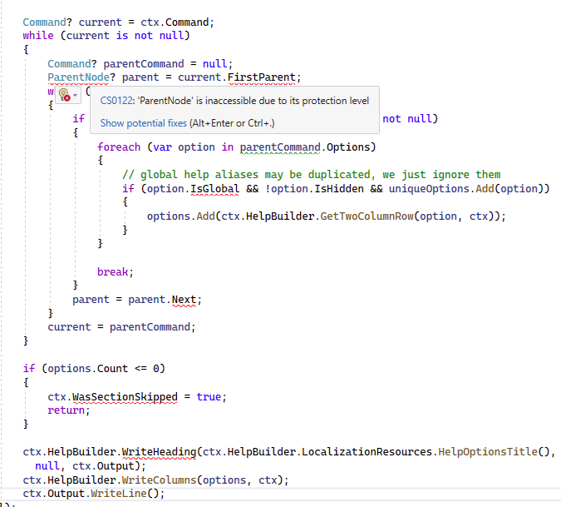
Task: Click 'WriteLine' on the last line
Action: tap(118, 494)
